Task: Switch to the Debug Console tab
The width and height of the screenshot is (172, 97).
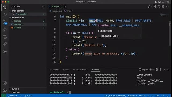Action: [x=80, y=70]
